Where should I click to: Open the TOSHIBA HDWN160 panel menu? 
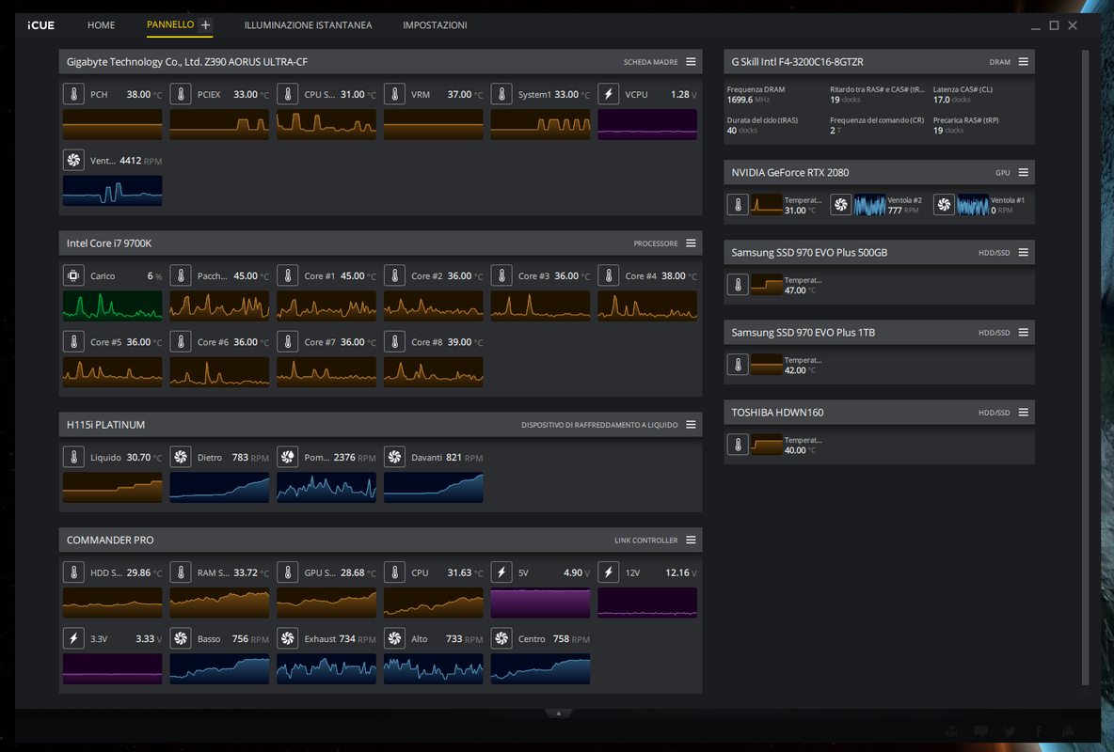pos(1023,413)
